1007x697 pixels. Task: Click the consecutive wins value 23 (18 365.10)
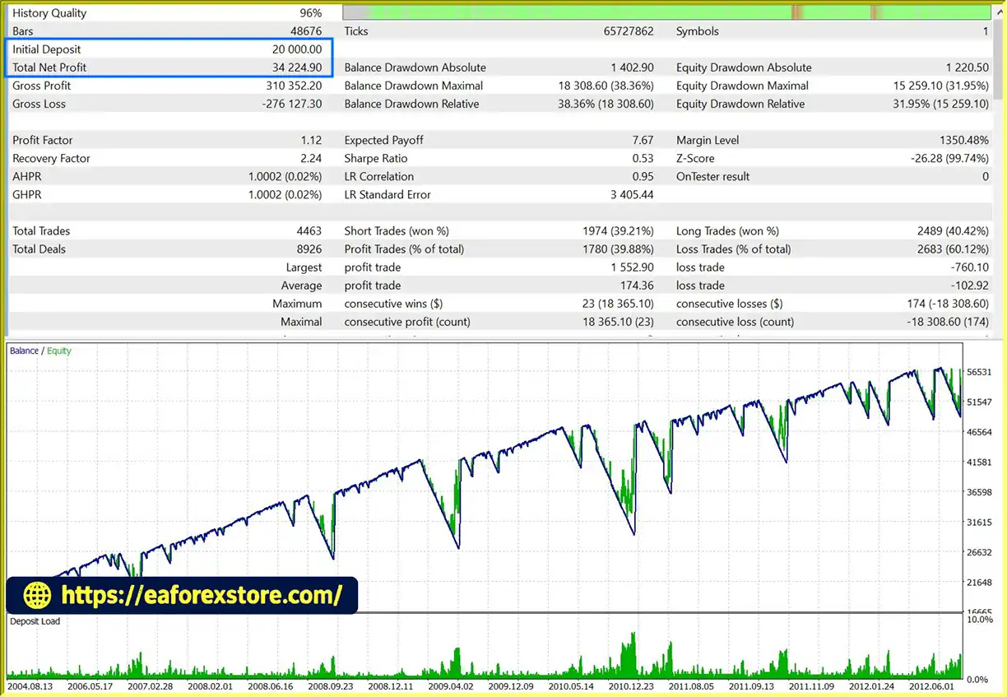coord(618,303)
